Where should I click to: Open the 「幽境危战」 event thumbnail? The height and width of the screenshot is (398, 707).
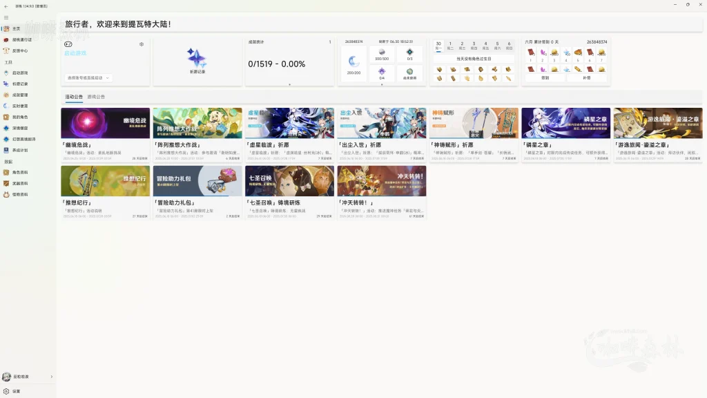tap(105, 123)
